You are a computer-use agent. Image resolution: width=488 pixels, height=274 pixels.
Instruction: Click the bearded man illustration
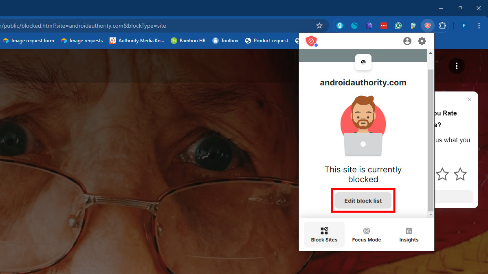(363, 126)
